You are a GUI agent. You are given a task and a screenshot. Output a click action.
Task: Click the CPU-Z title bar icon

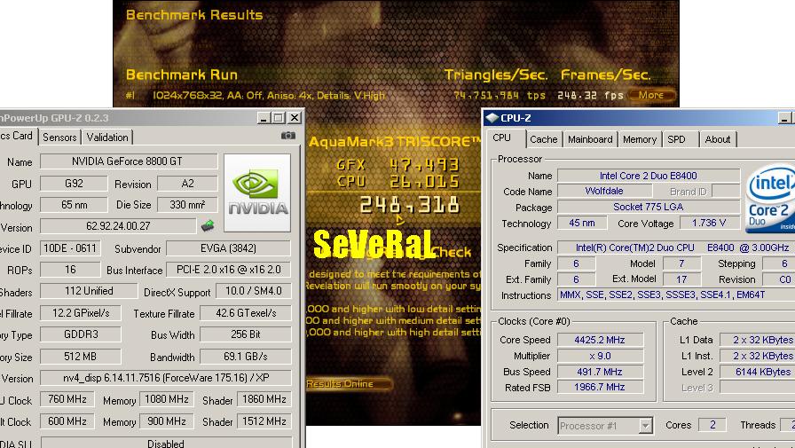[x=492, y=118]
